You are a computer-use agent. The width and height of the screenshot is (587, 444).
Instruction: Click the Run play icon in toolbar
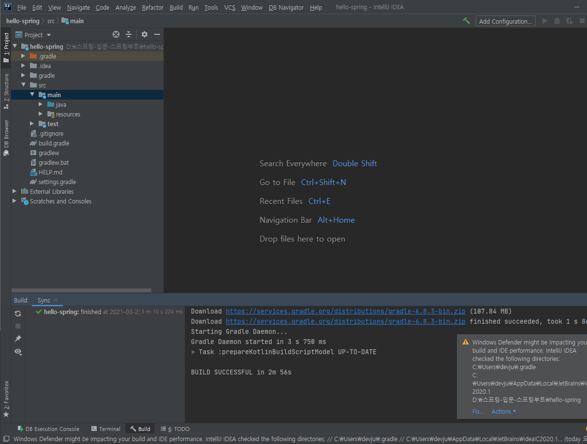pyautogui.click(x=545, y=21)
